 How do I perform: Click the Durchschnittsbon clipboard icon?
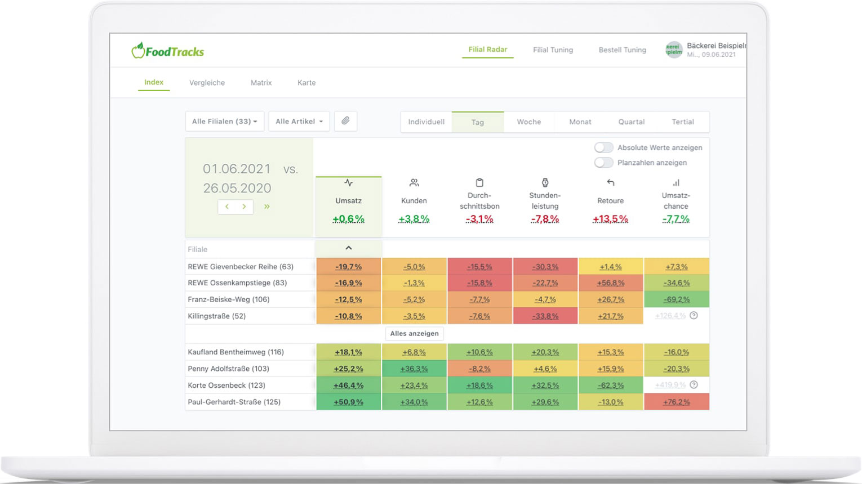pos(479,183)
